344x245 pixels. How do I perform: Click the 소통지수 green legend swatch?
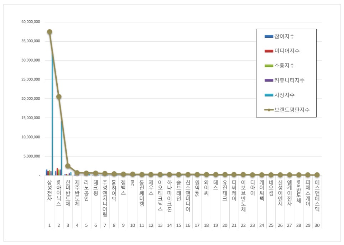(269, 66)
